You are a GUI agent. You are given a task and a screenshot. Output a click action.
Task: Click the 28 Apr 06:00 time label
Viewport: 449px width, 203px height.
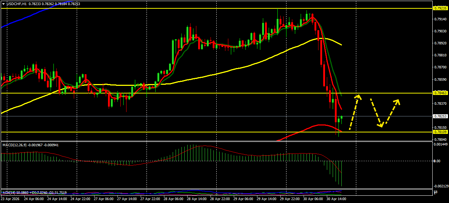[x=173, y=199]
